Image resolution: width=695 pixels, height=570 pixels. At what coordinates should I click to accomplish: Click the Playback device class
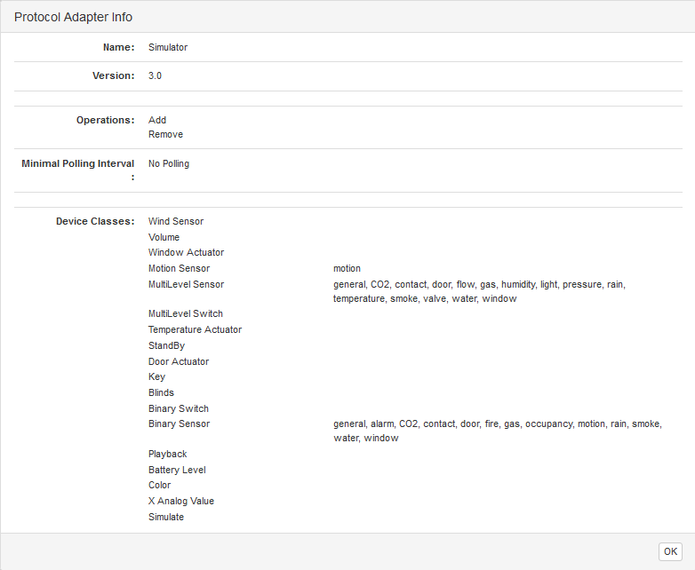[167, 454]
